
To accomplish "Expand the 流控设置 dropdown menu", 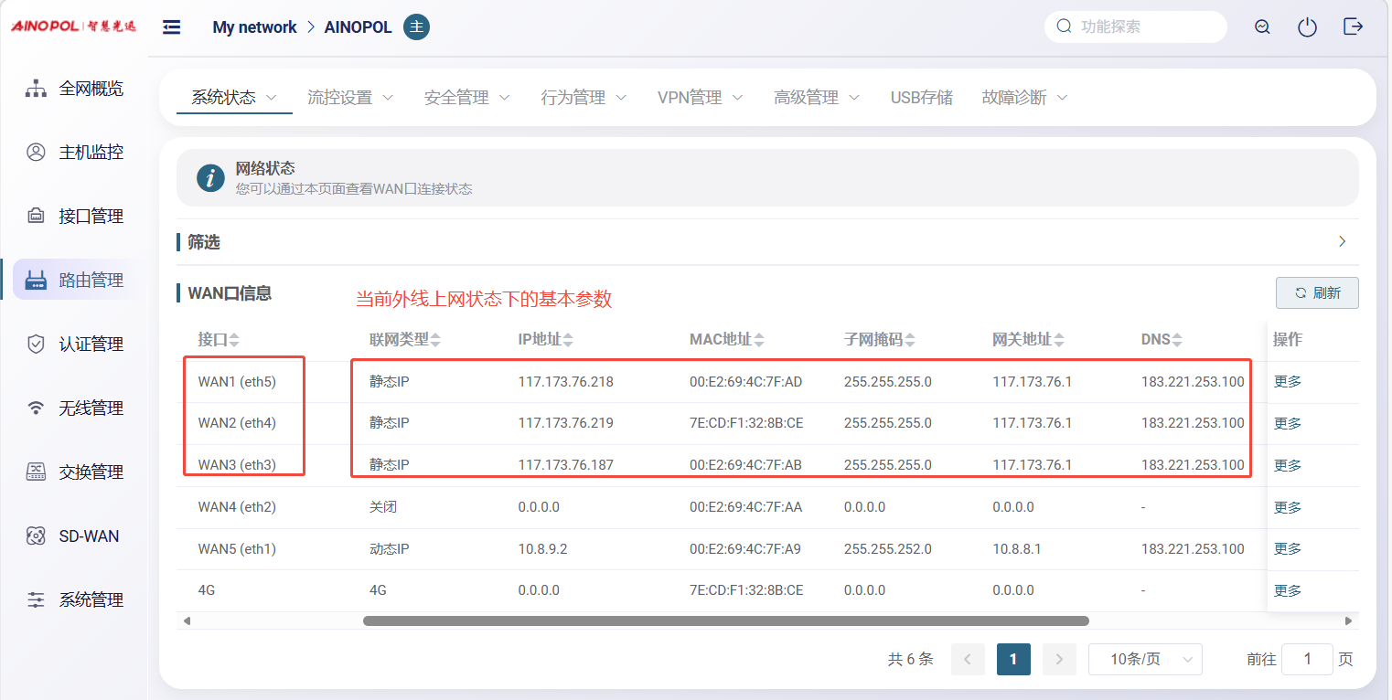I will pyautogui.click(x=350, y=98).
